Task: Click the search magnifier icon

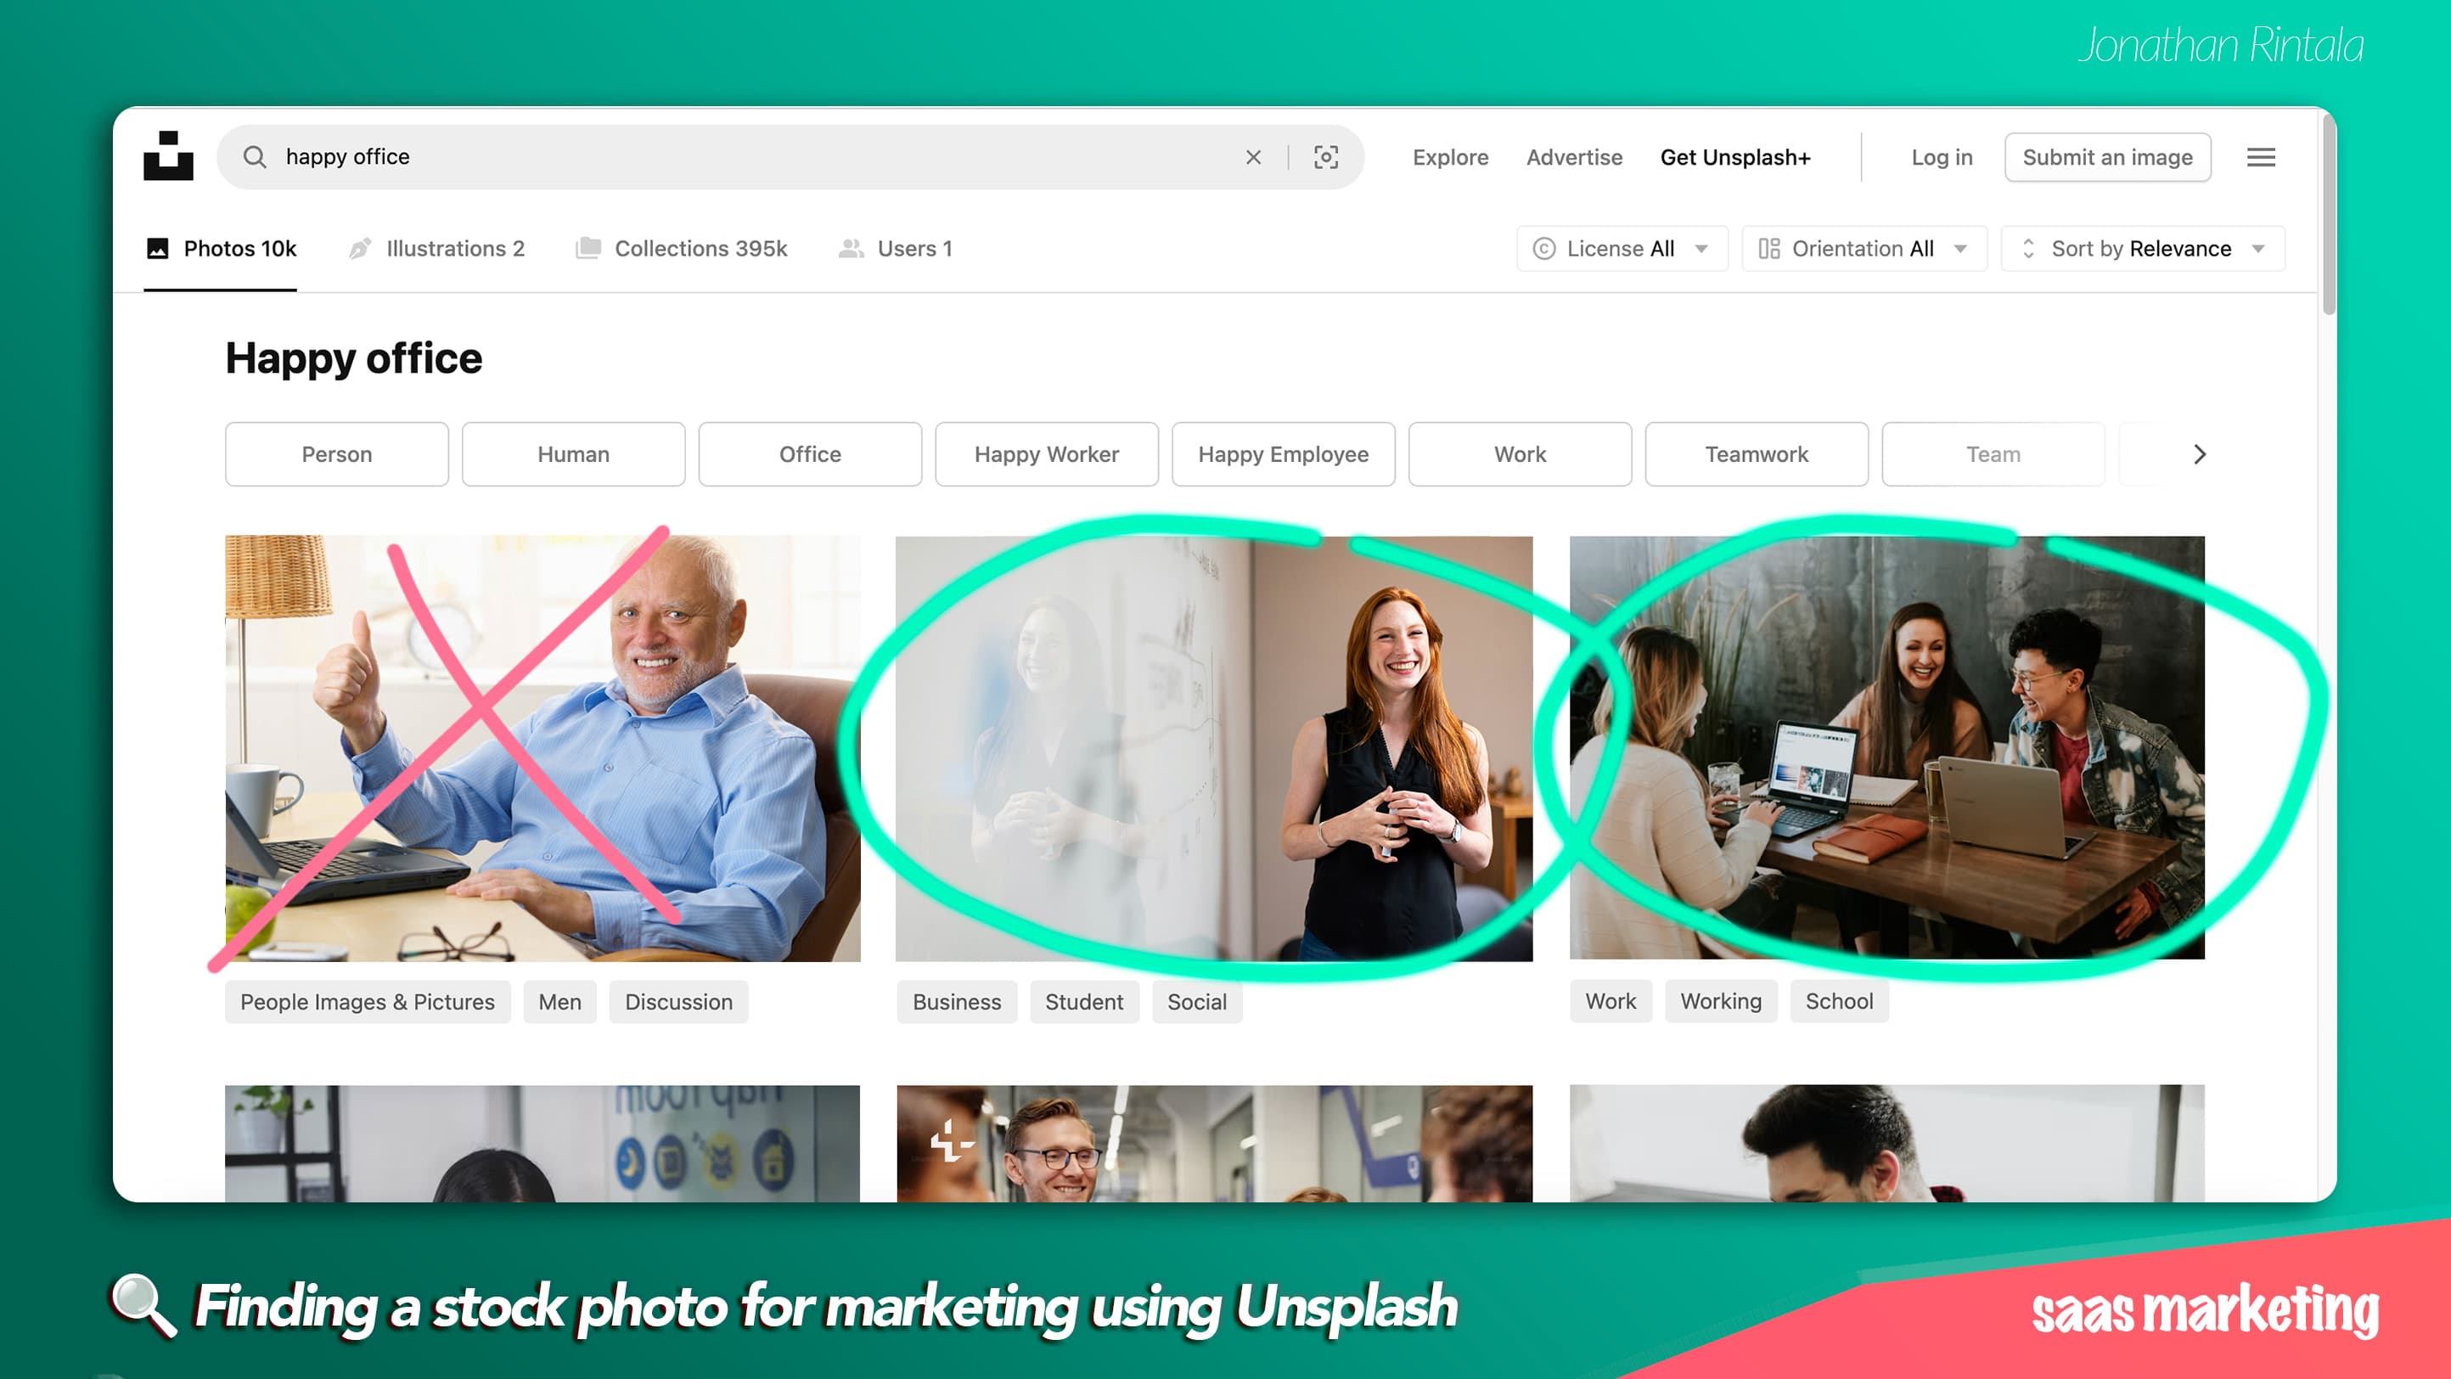Action: 254,157
